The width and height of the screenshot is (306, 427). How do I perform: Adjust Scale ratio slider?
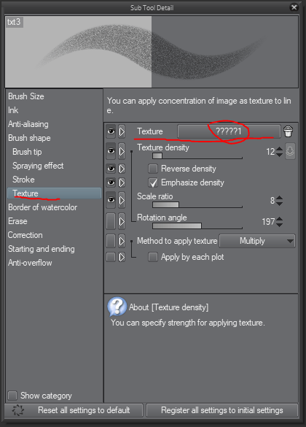(197, 204)
